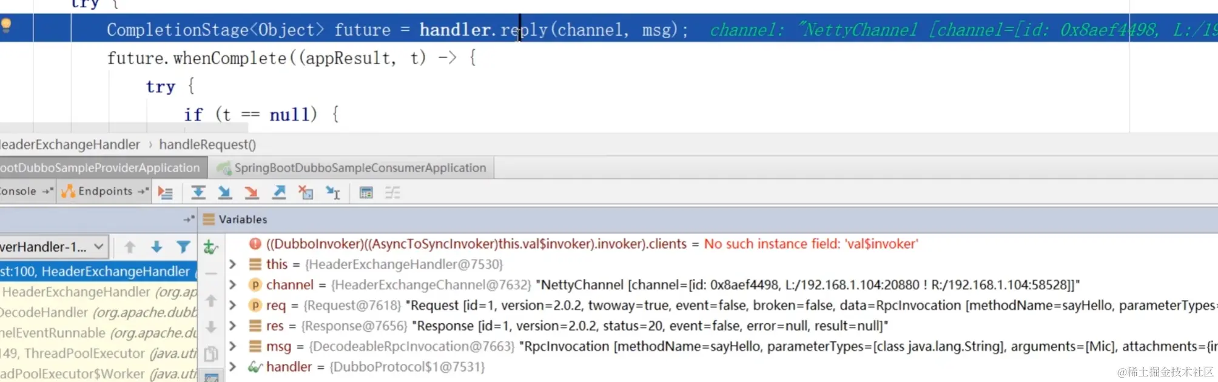Viewport: 1218px width, 382px height.
Task: Open the thread selector dropdown
Action: tap(53, 247)
